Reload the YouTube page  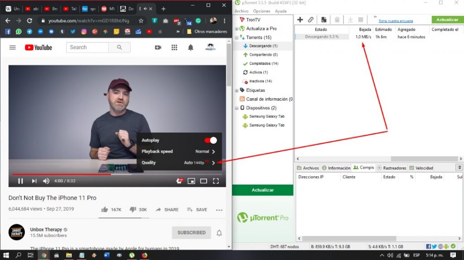click(29, 21)
